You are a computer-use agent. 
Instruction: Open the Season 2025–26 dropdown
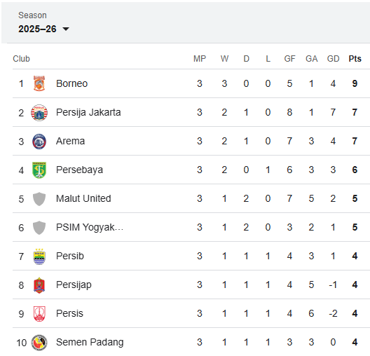[43, 29]
